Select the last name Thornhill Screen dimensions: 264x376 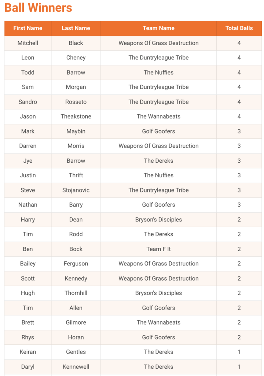(76, 293)
